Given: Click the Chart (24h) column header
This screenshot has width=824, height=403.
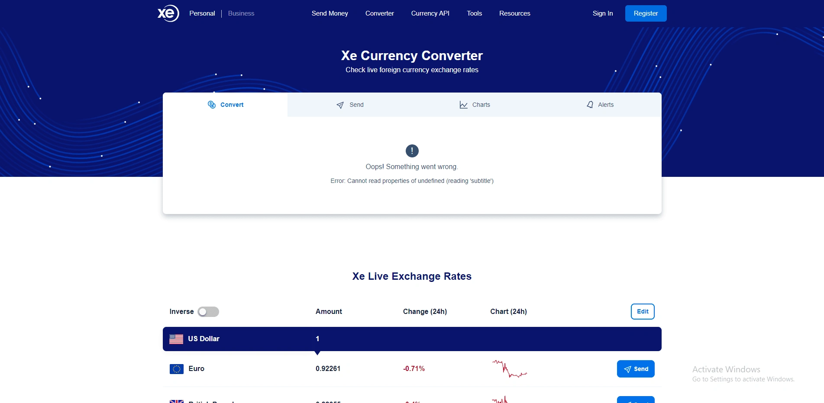Looking at the screenshot, I should coord(508,312).
